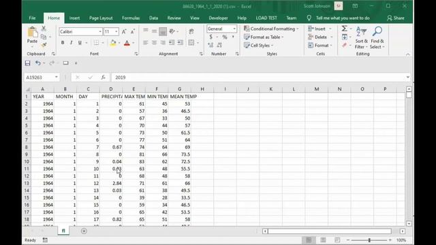Switch to the Review tab
This screenshot has width=436, height=245.
(x=174, y=18)
